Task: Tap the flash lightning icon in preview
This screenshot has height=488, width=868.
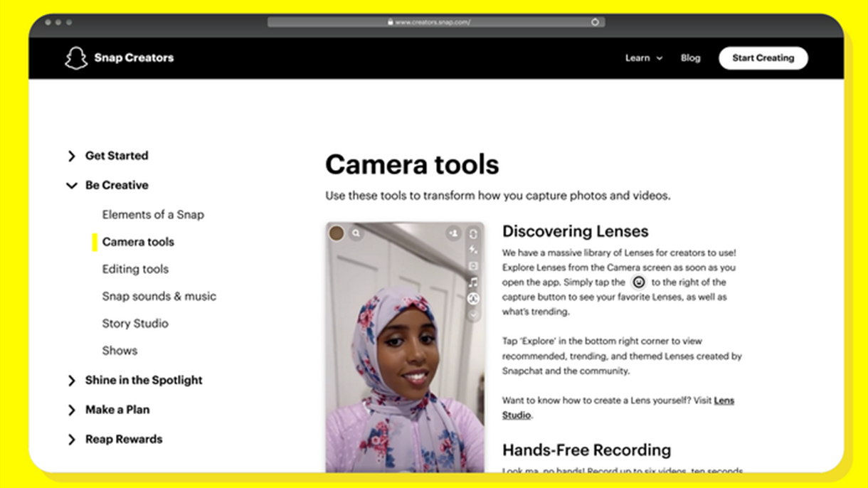Action: pos(473,250)
